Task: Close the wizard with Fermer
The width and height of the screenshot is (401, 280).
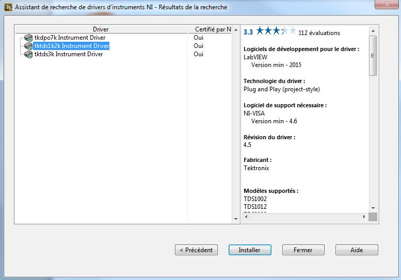Action: (303, 250)
